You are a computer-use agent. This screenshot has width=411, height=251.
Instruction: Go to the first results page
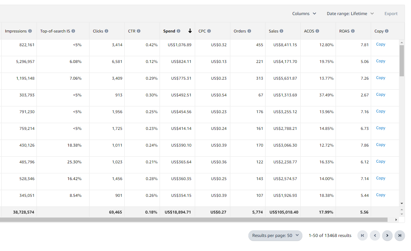pyautogui.click(x=362, y=236)
